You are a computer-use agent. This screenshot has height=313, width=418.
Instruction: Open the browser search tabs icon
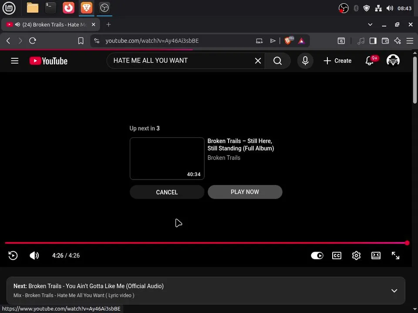coord(341,41)
